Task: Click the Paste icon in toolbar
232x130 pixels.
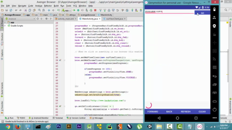Action: tap(34, 10)
